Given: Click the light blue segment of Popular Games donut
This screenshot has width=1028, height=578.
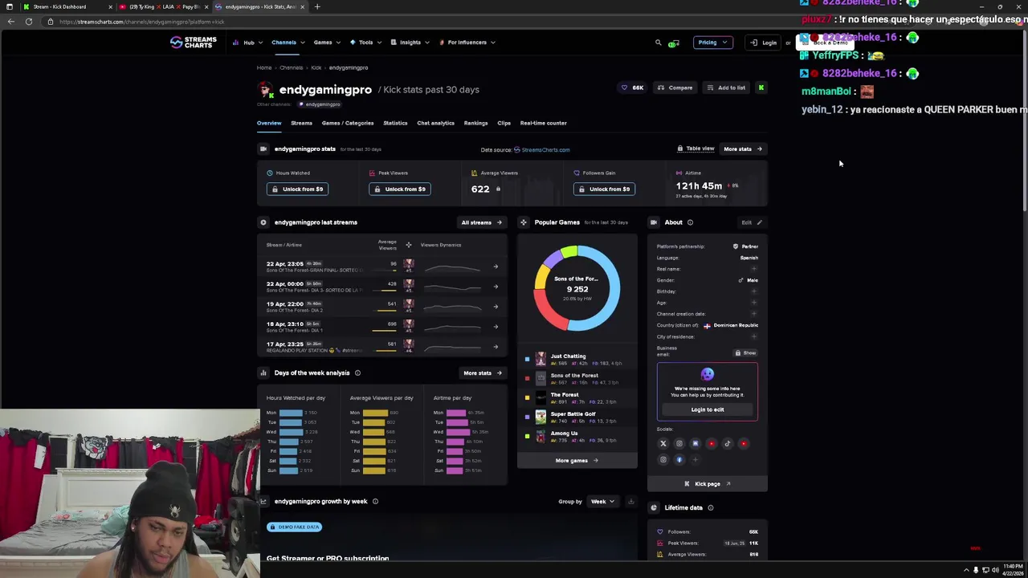Looking at the screenshot, I should [610, 287].
